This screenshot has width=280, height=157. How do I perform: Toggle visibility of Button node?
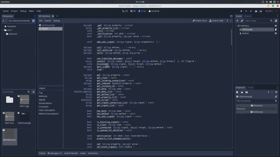coord(276,33)
